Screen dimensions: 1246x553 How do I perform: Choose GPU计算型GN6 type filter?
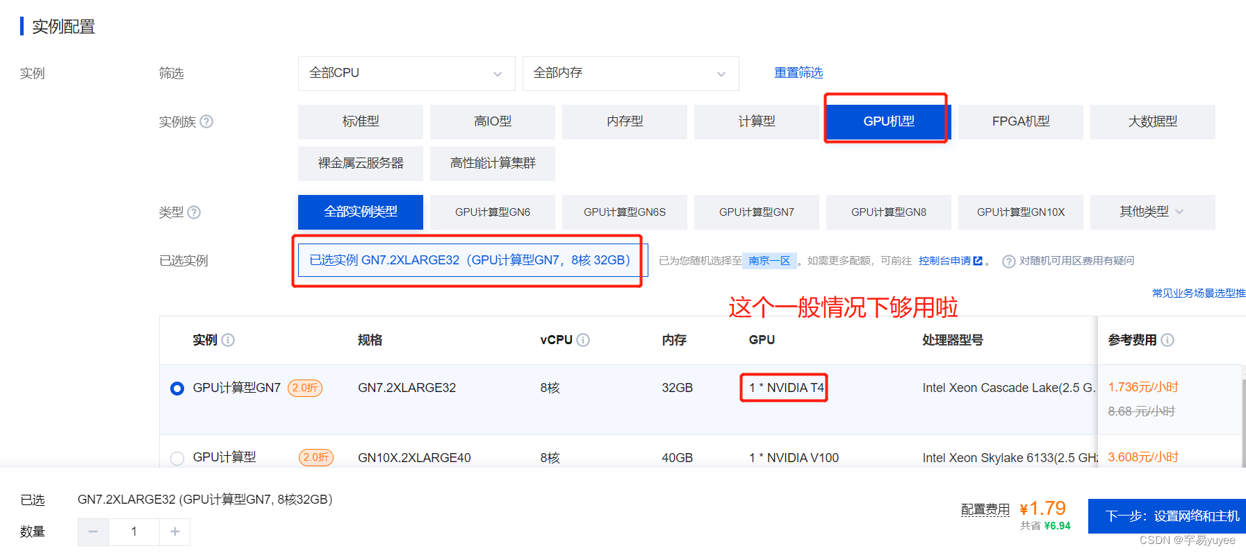(493, 212)
